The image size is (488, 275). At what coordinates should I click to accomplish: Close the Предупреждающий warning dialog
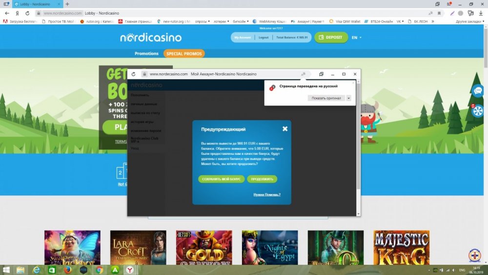click(285, 129)
